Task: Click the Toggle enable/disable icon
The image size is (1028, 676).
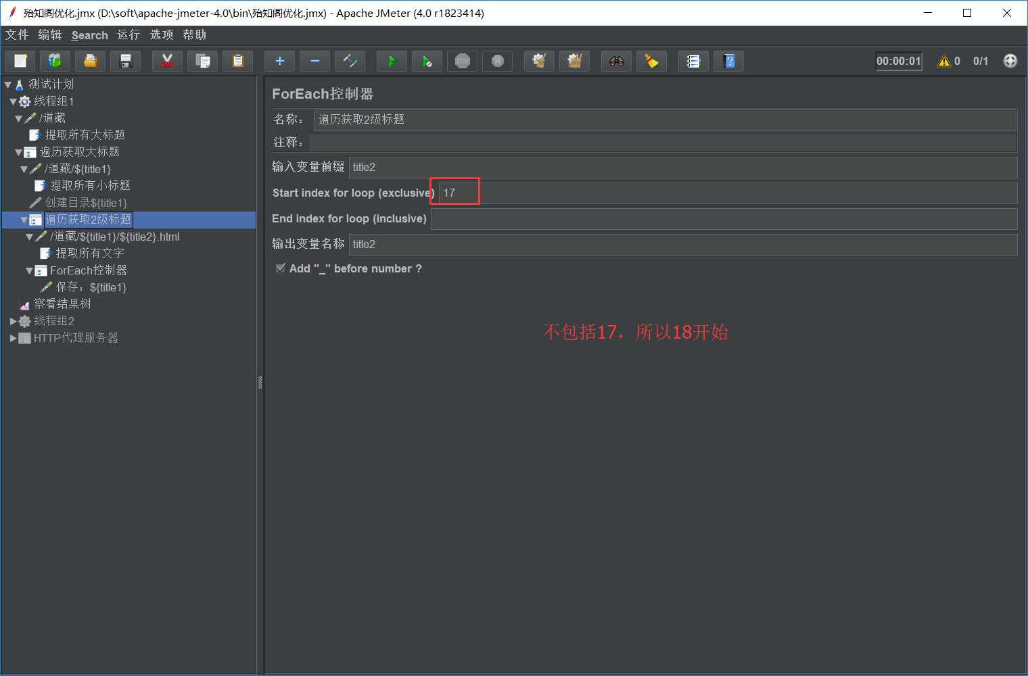Action: click(350, 61)
